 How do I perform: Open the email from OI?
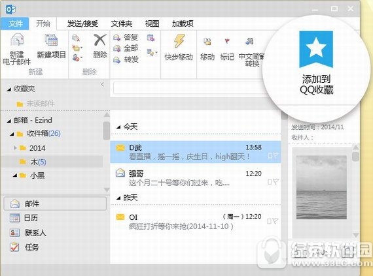(x=195, y=221)
